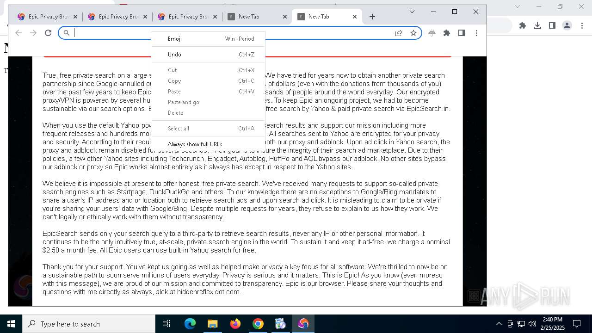Click the taskbar search box
Viewport: 592px width, 333px height.
(x=89, y=324)
